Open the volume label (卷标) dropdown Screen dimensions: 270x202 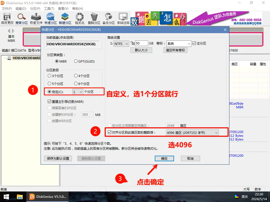[x=179, y=44]
